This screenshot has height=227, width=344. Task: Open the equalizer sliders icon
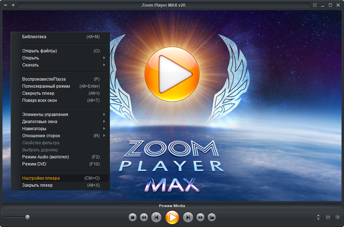pyautogui.click(x=328, y=217)
